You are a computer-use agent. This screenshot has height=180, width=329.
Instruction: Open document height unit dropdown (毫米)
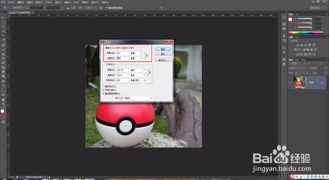[138, 75]
